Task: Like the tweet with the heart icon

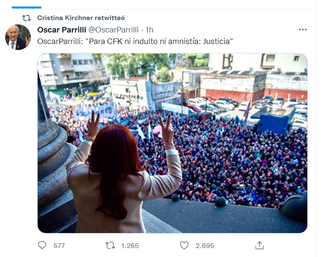Action: tap(184, 245)
